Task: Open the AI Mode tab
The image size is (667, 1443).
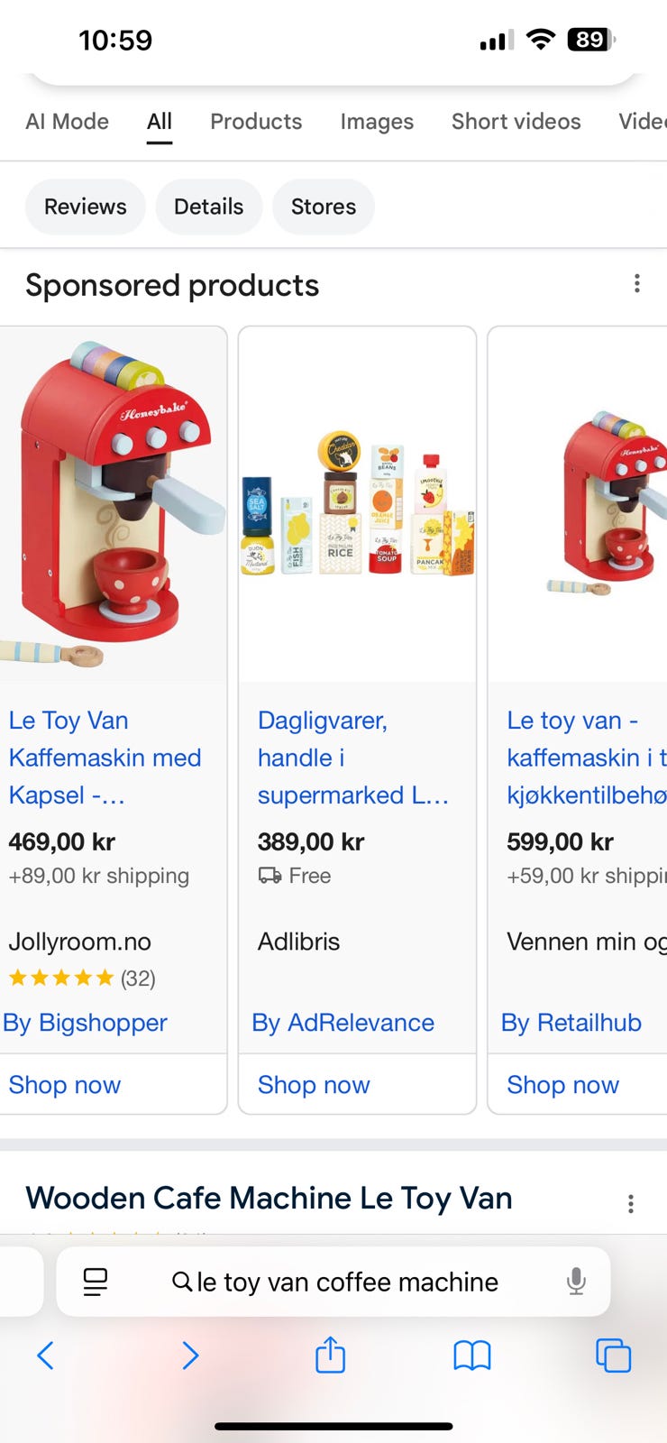Action: (67, 121)
